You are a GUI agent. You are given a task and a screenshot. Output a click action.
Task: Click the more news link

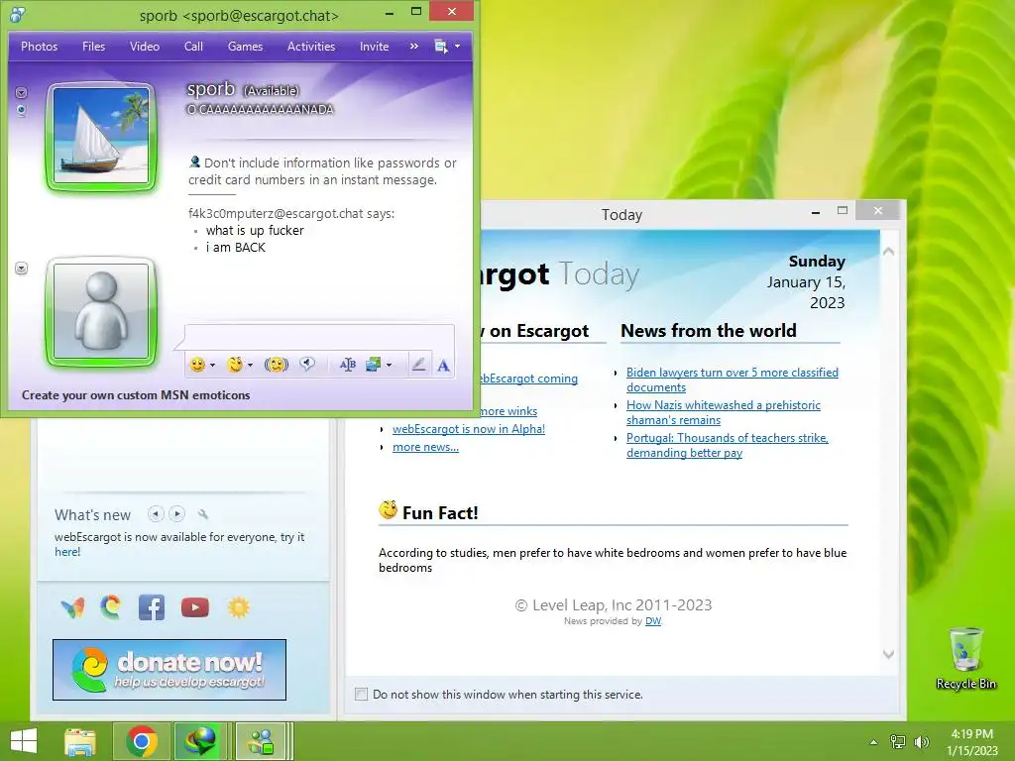point(425,447)
